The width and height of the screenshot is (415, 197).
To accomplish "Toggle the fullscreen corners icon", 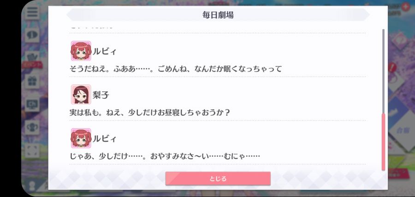I will coord(32,150).
